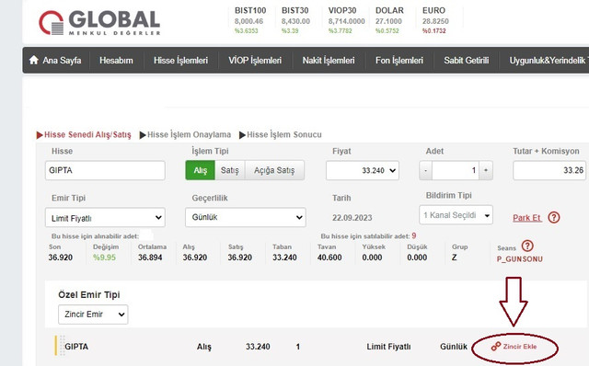Click VIOP30 ticker value
Screen dimensions: 589x366
(x=346, y=21)
